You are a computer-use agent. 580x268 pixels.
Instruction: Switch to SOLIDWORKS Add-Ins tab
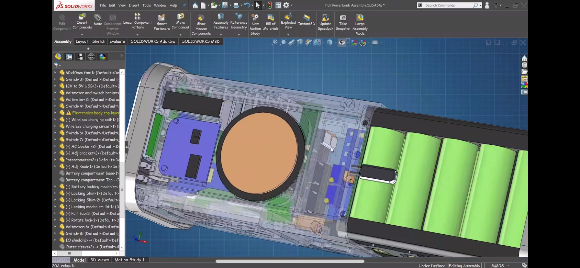point(153,41)
